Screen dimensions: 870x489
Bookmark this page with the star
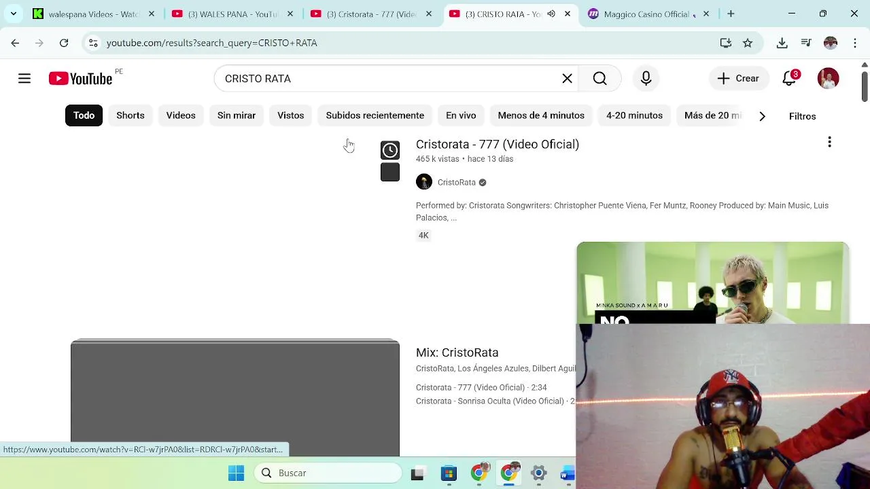748,43
